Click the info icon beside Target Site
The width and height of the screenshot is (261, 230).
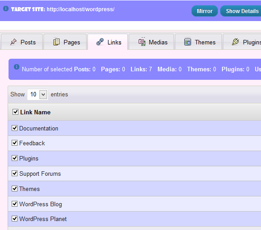(x=6, y=9)
